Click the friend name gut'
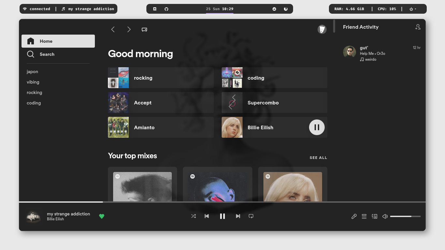This screenshot has height=250, width=445. pos(364,48)
